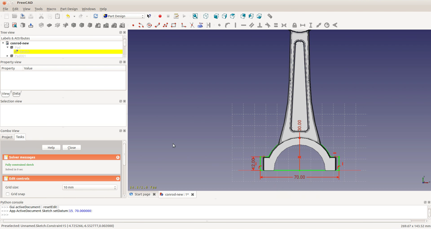Viewport: 431px width, 229px height.
Task: Select the create rectangle sketch tool
Action: coord(173,25)
